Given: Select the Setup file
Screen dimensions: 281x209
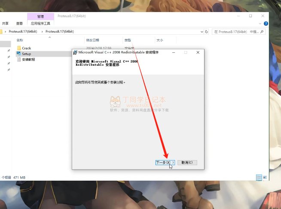Looking at the screenshot, I should (26, 54).
